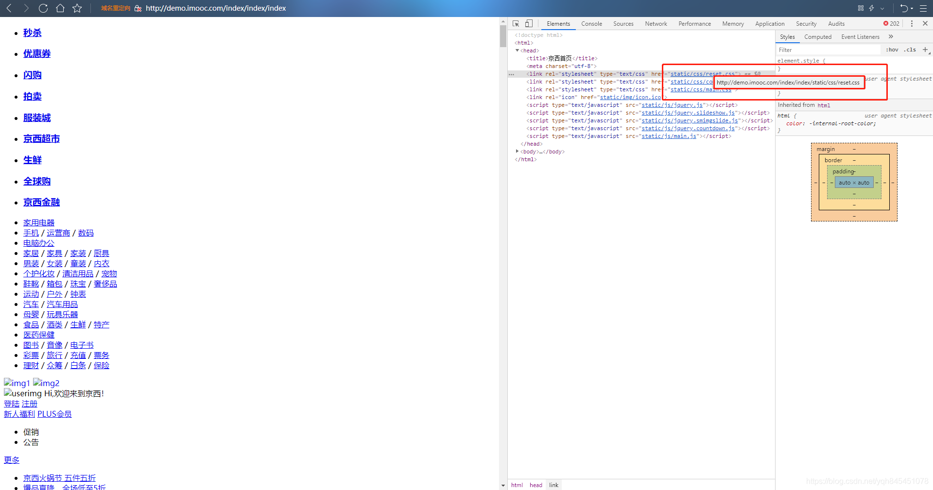Click the ellipsis gutter beside selected link row

(511, 74)
